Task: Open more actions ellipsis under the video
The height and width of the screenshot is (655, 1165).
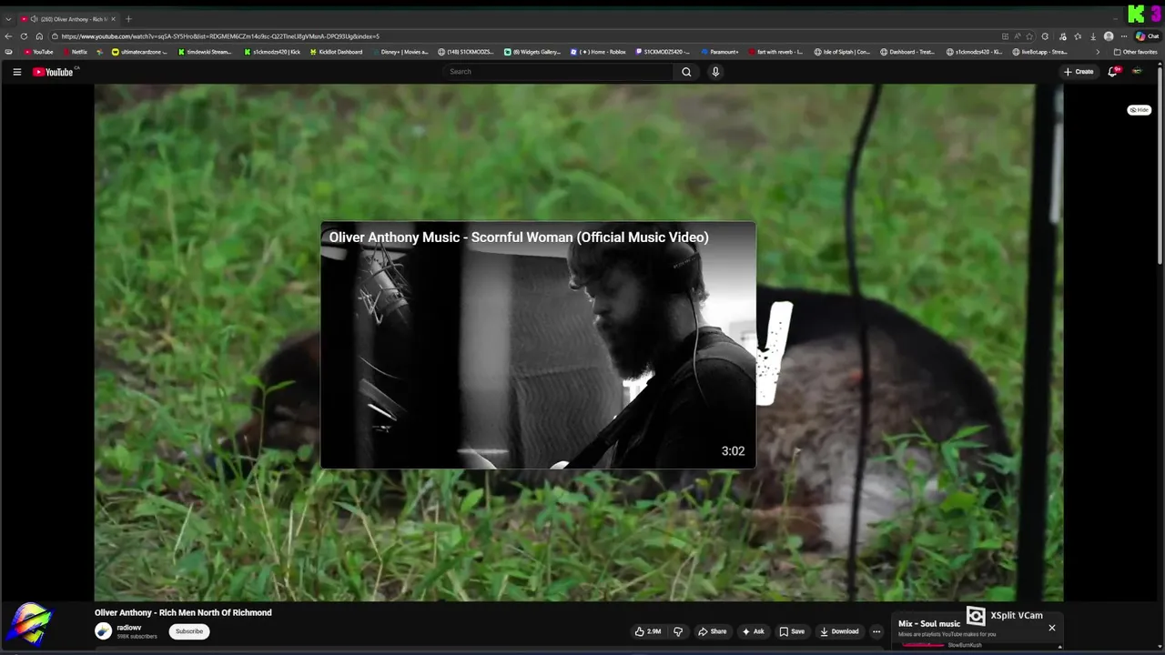Action: point(876,631)
